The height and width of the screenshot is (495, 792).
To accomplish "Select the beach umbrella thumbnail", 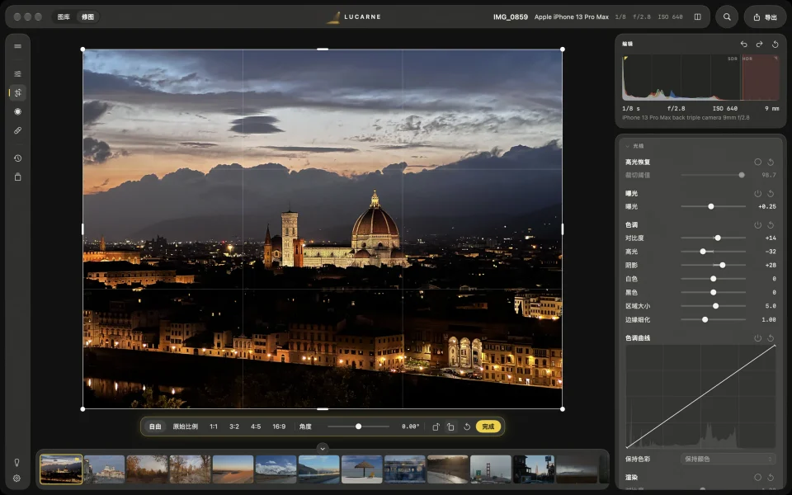I will pos(361,469).
